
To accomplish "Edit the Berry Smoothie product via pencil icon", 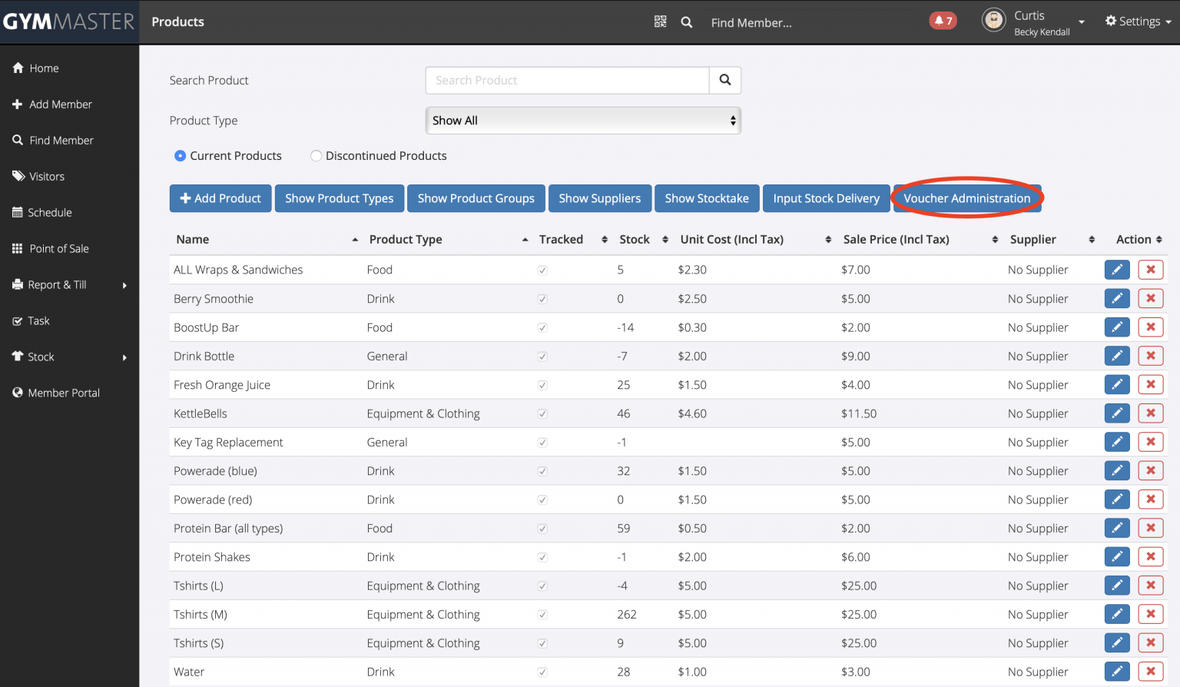I will point(1116,298).
